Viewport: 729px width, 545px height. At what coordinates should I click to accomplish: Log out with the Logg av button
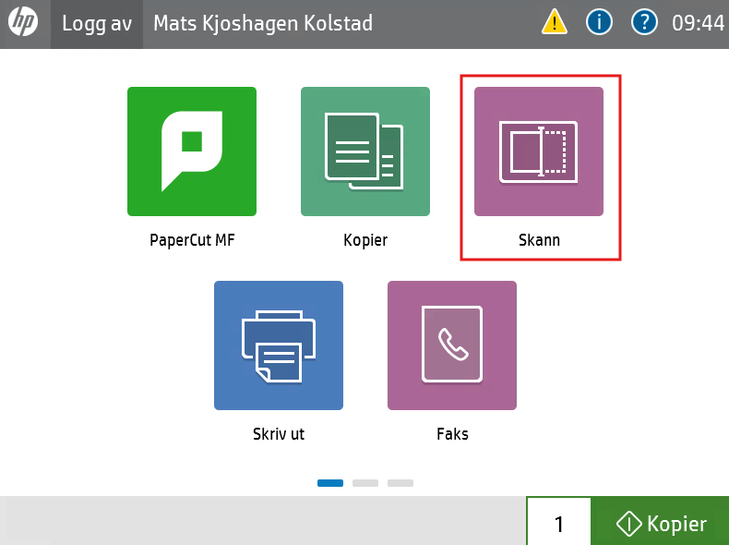97,24
